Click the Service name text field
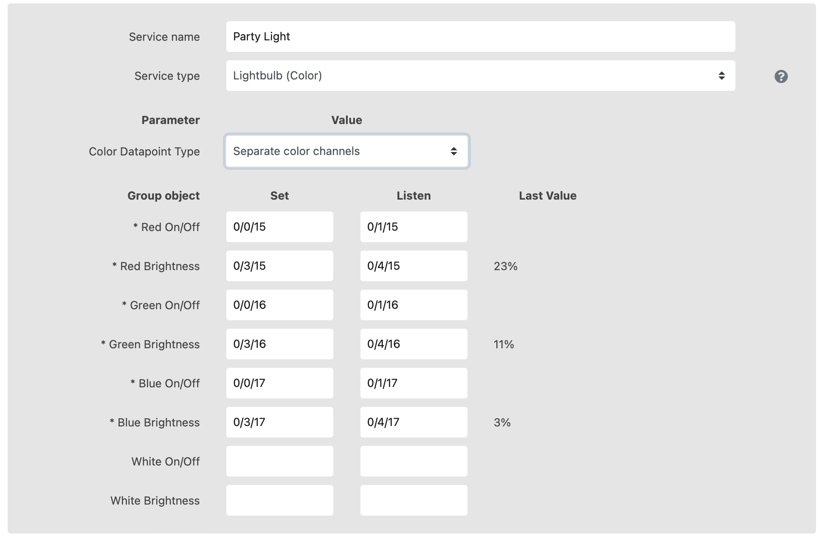The height and width of the screenshot is (536, 822). pos(480,37)
